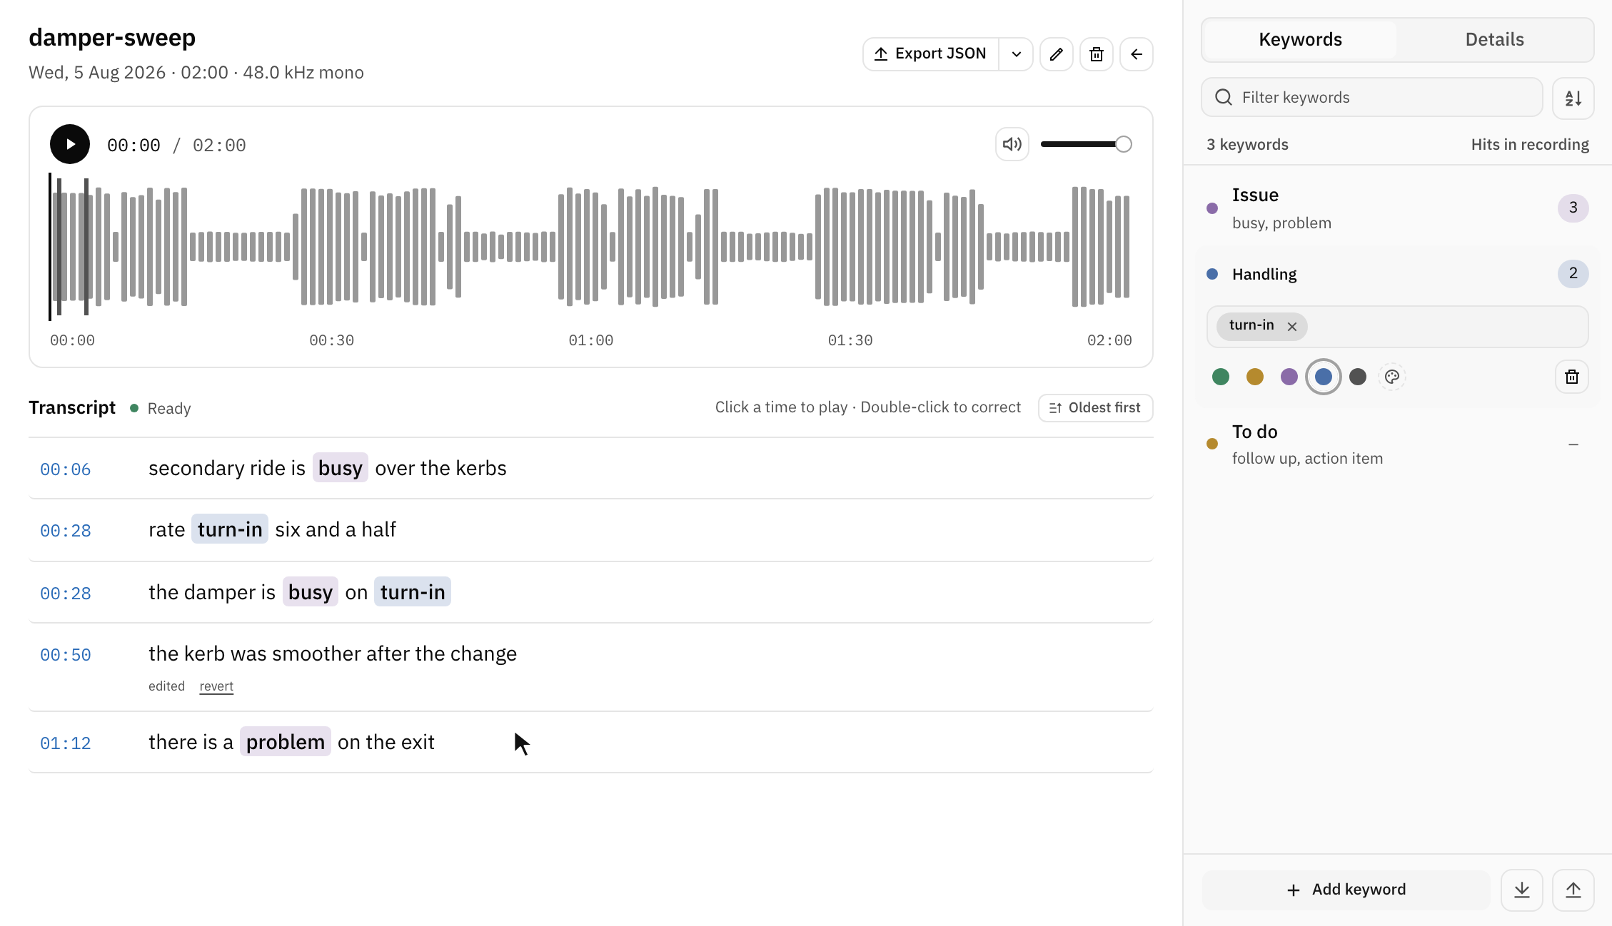1612x926 pixels.
Task: Jump to the 00:06 transcript timestamp
Action: point(66,469)
